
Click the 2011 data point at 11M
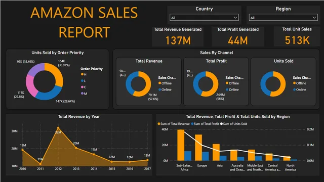tap(40, 164)
